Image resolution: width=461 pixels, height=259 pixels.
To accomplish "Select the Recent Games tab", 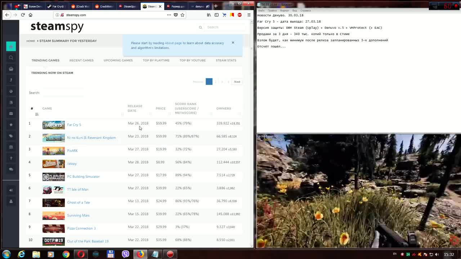I will point(81,60).
